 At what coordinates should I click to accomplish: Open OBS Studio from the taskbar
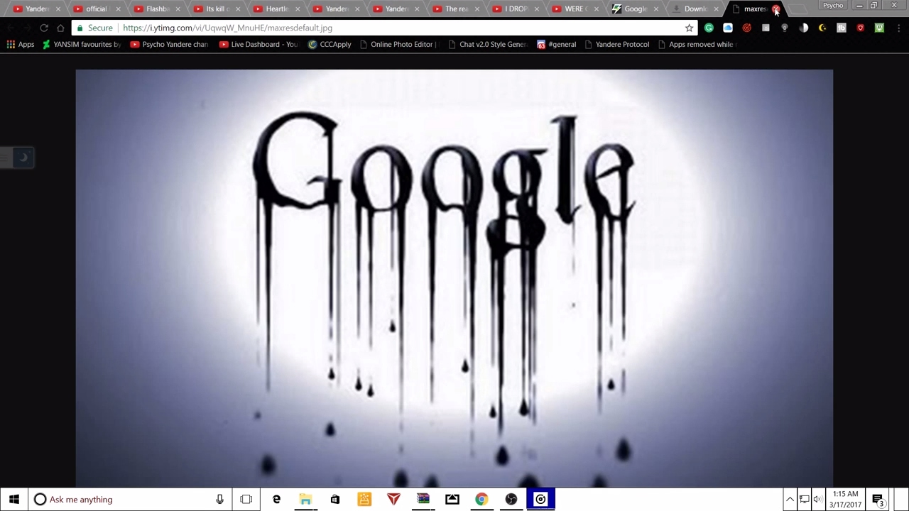[511, 499]
